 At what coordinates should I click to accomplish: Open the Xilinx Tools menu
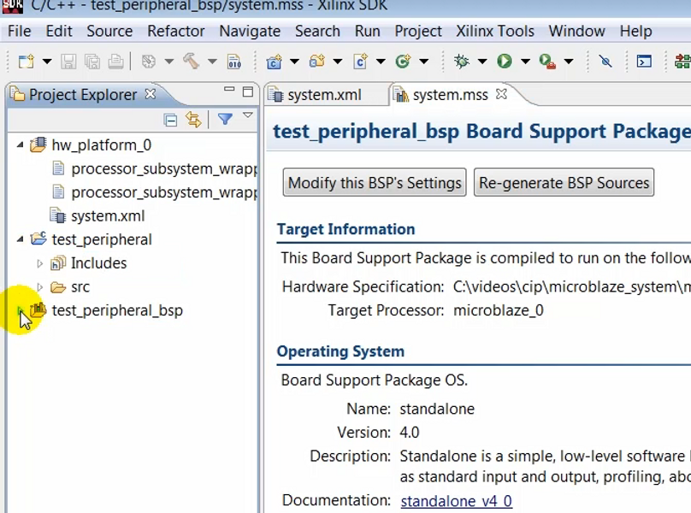(x=494, y=31)
